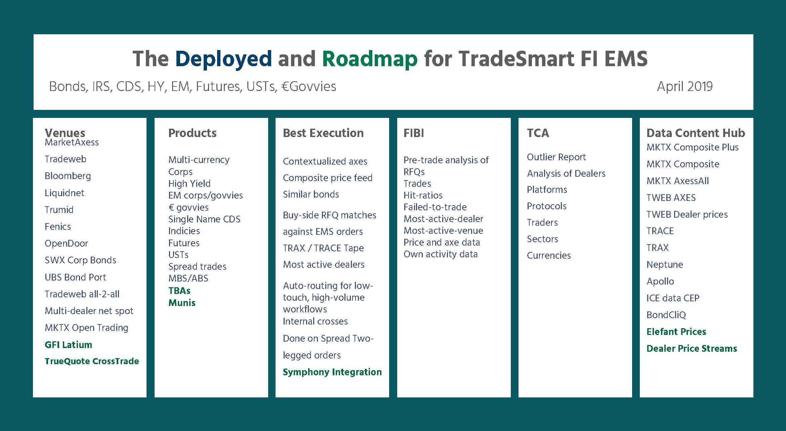This screenshot has width=786, height=431.
Task: Click the 'FIBI' column heading
Action: [414, 133]
